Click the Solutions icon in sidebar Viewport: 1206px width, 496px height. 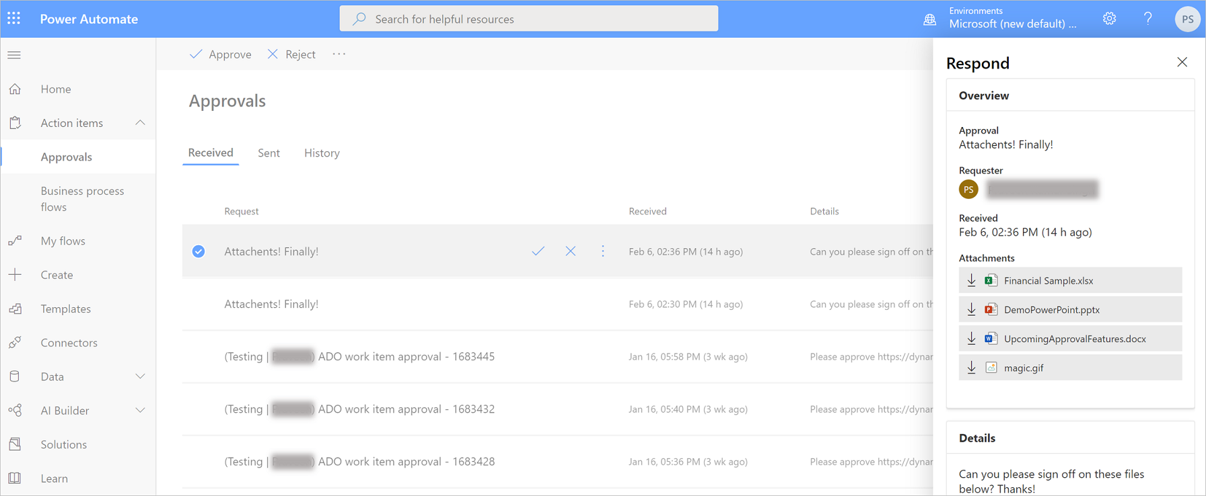pos(15,444)
